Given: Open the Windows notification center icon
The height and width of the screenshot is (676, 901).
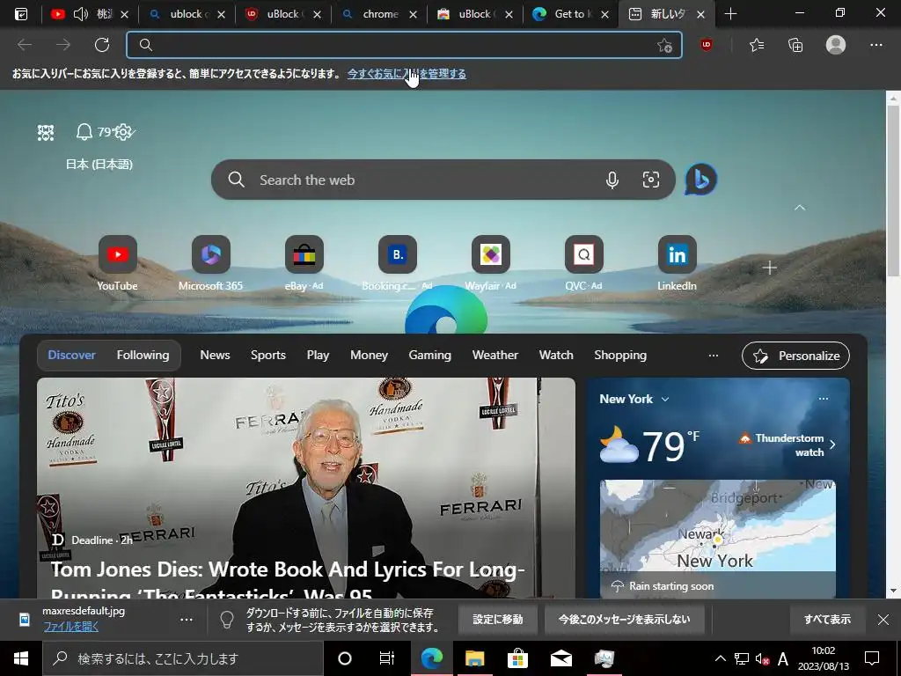Looking at the screenshot, I should point(872,658).
